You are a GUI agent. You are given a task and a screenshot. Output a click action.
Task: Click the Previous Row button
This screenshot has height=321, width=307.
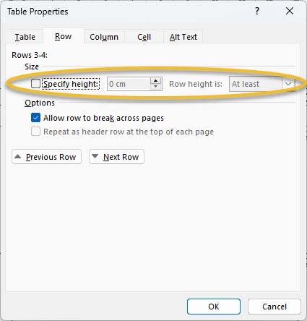46,157
